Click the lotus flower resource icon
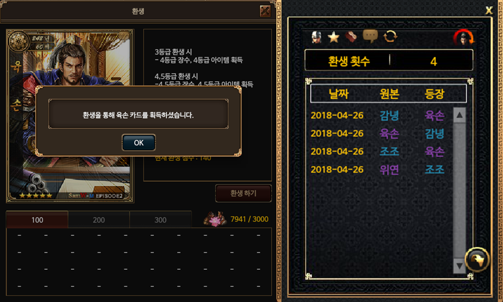Image resolution: width=503 pixels, height=302 pixels. pyautogui.click(x=215, y=219)
